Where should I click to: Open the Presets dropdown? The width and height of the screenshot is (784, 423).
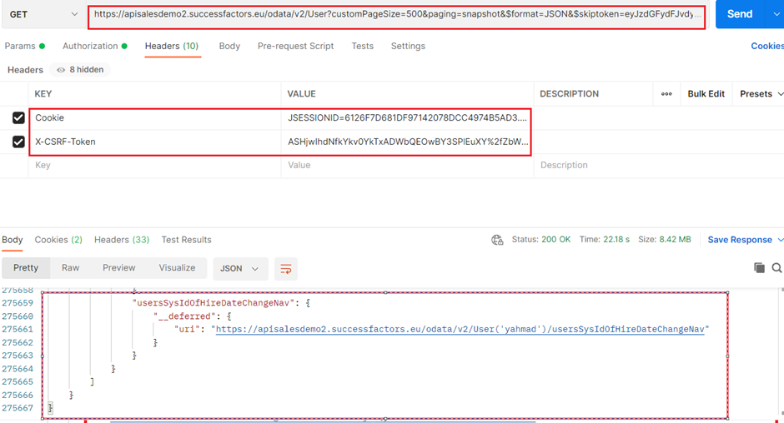[x=761, y=94]
